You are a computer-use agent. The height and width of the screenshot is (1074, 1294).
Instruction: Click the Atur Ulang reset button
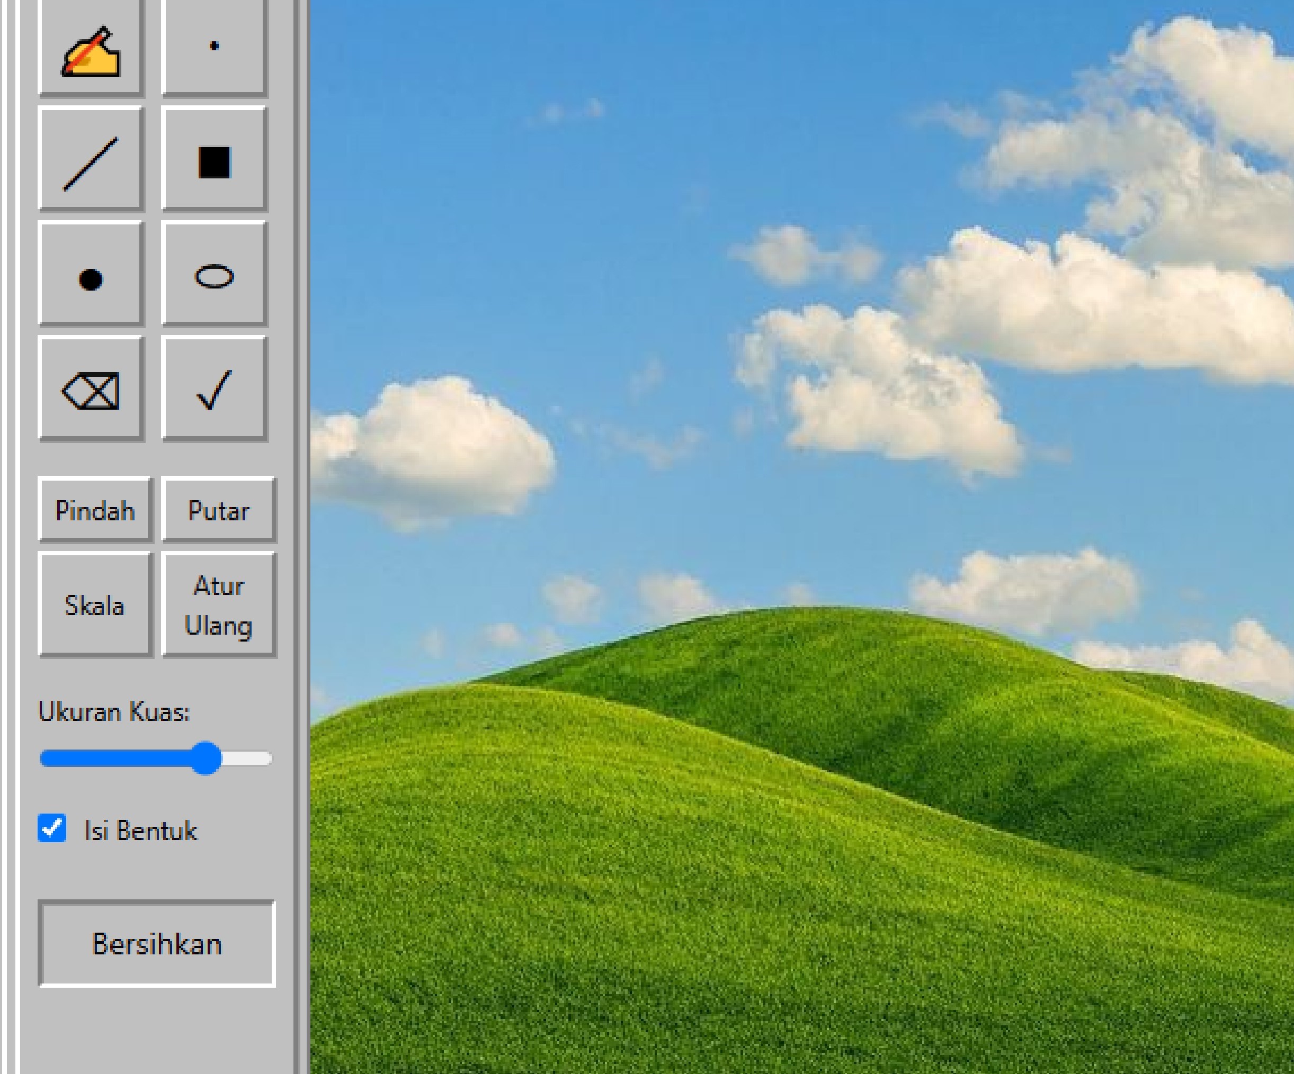point(218,606)
